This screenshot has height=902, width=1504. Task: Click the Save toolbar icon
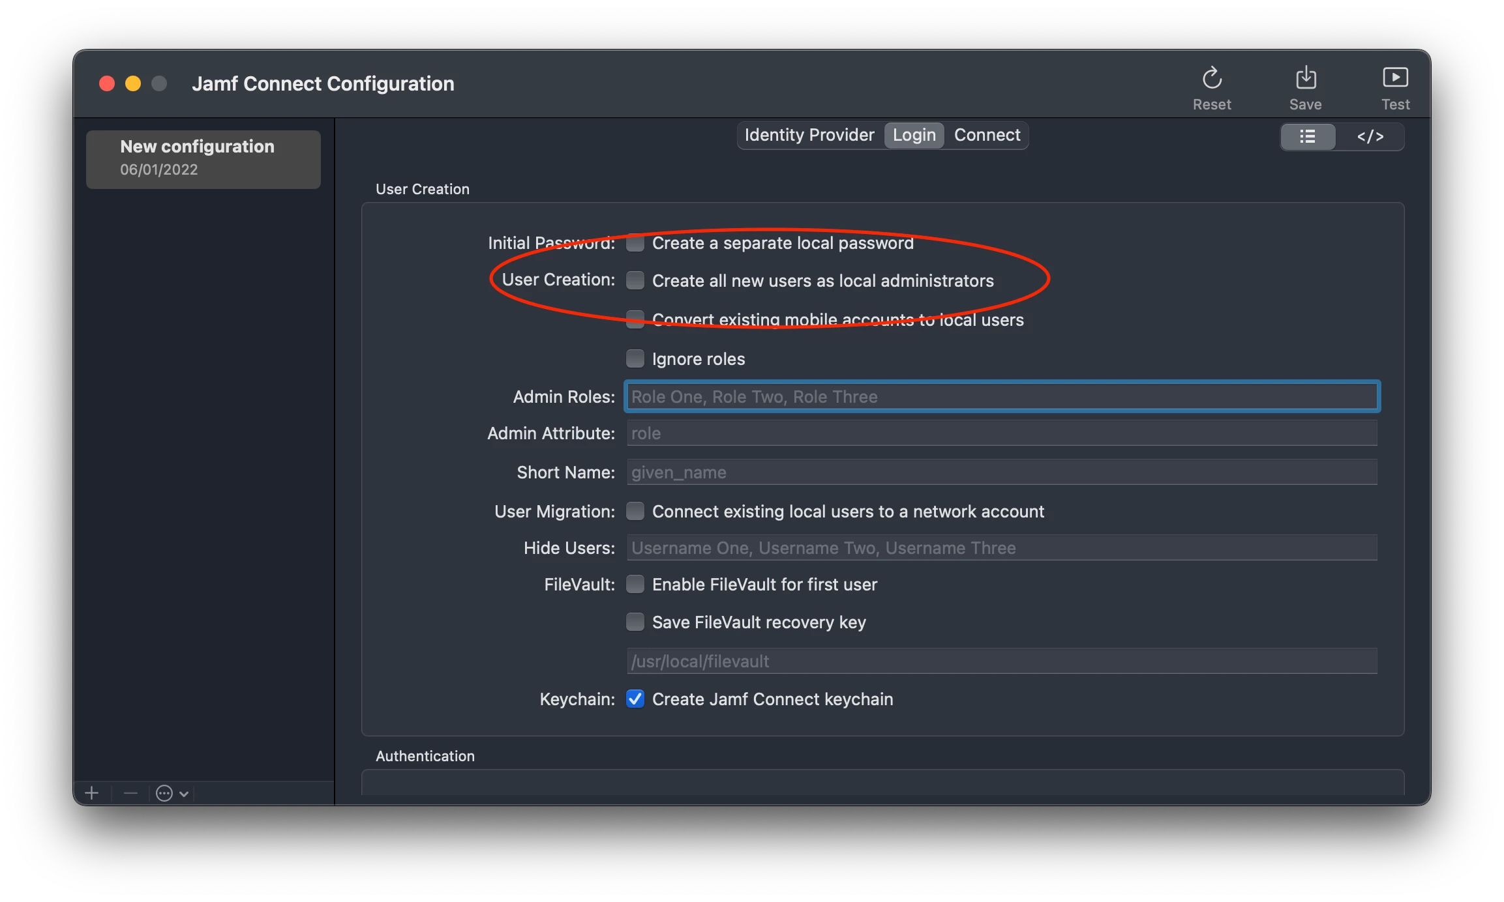pyautogui.click(x=1305, y=78)
